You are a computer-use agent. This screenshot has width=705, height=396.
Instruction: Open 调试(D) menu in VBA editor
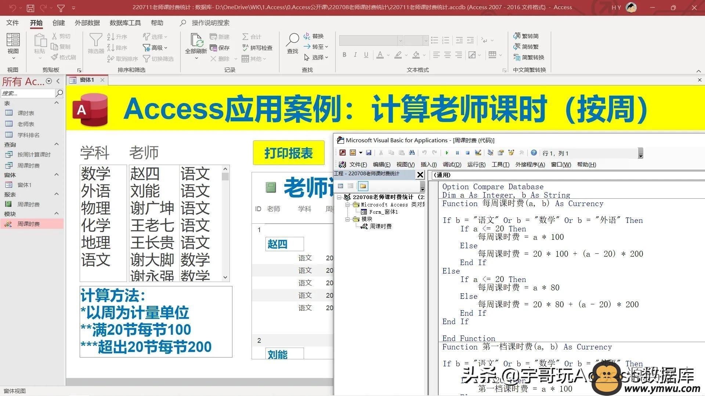click(x=452, y=165)
